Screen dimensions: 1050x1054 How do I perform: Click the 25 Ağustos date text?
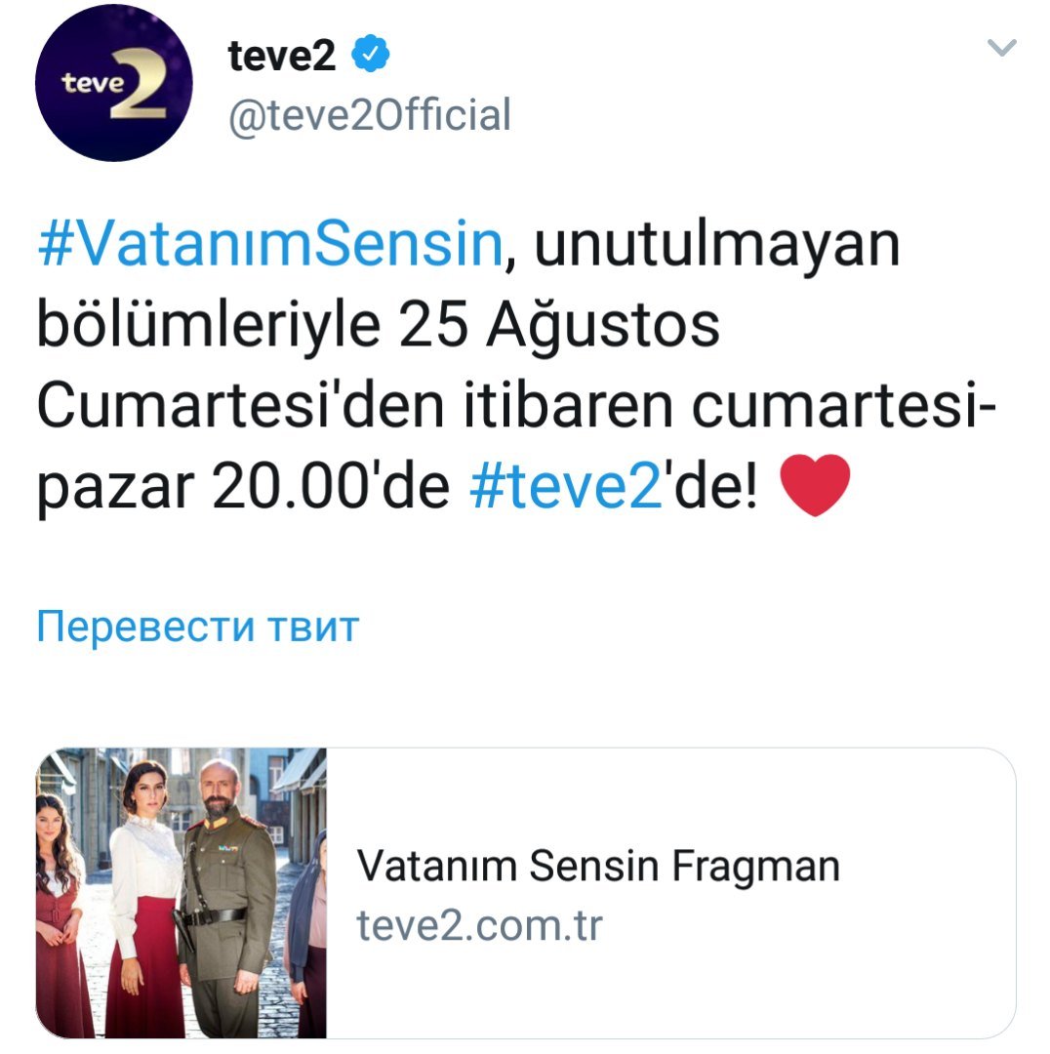[559, 327]
